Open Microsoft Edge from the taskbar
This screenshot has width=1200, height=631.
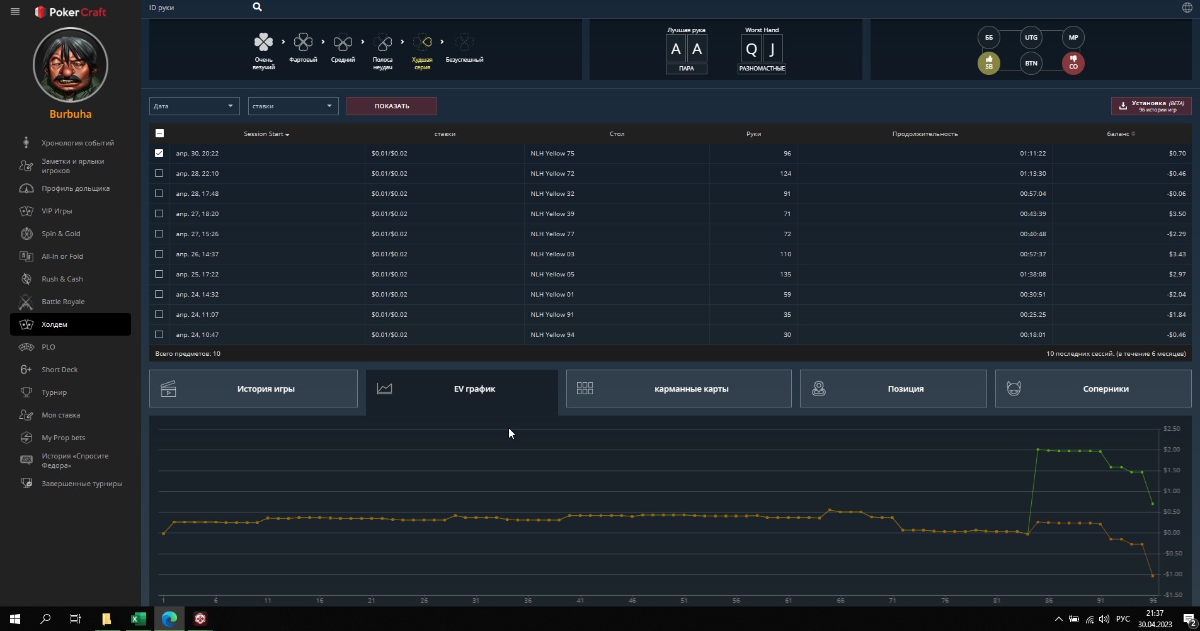(169, 619)
